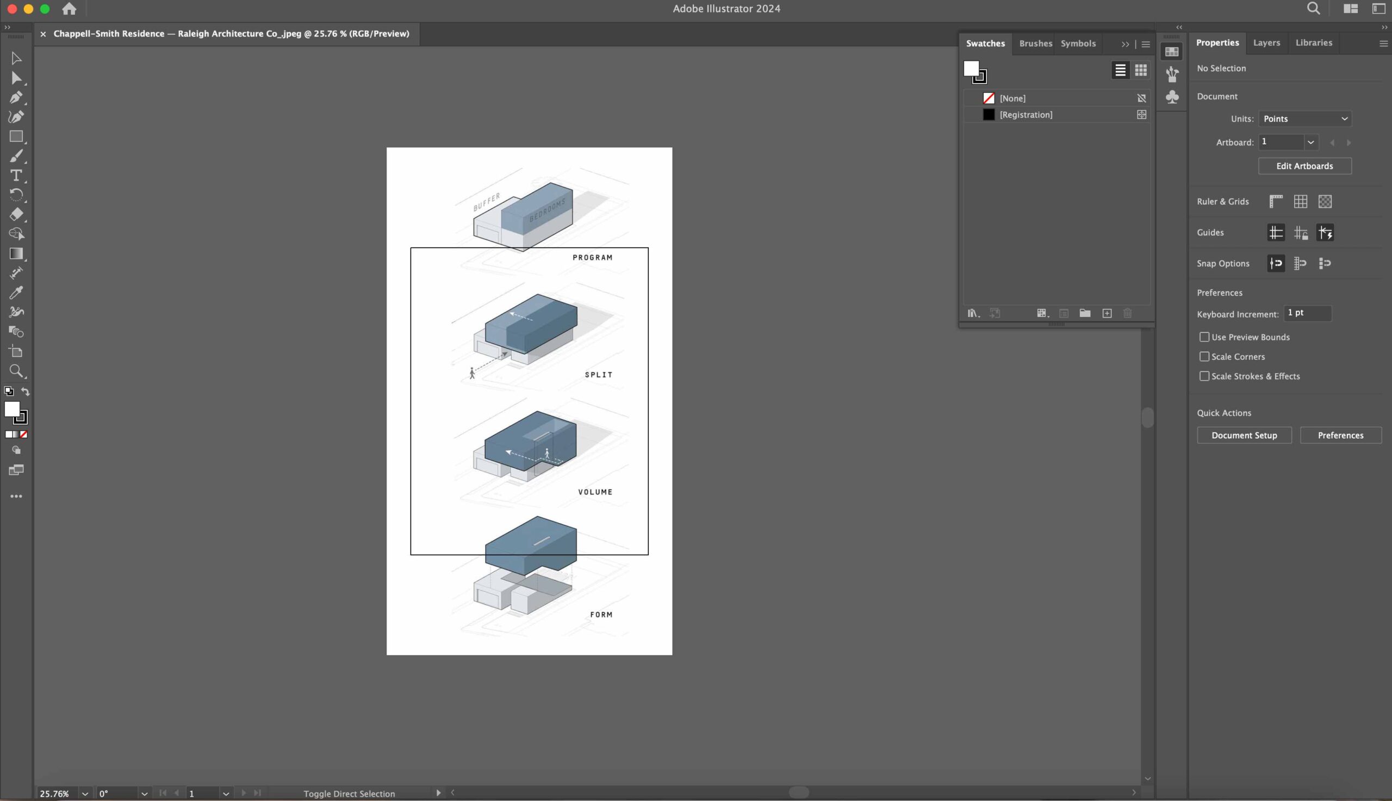Enable Scale Strokes & Effects checkbox
The width and height of the screenshot is (1392, 801).
coord(1204,376)
